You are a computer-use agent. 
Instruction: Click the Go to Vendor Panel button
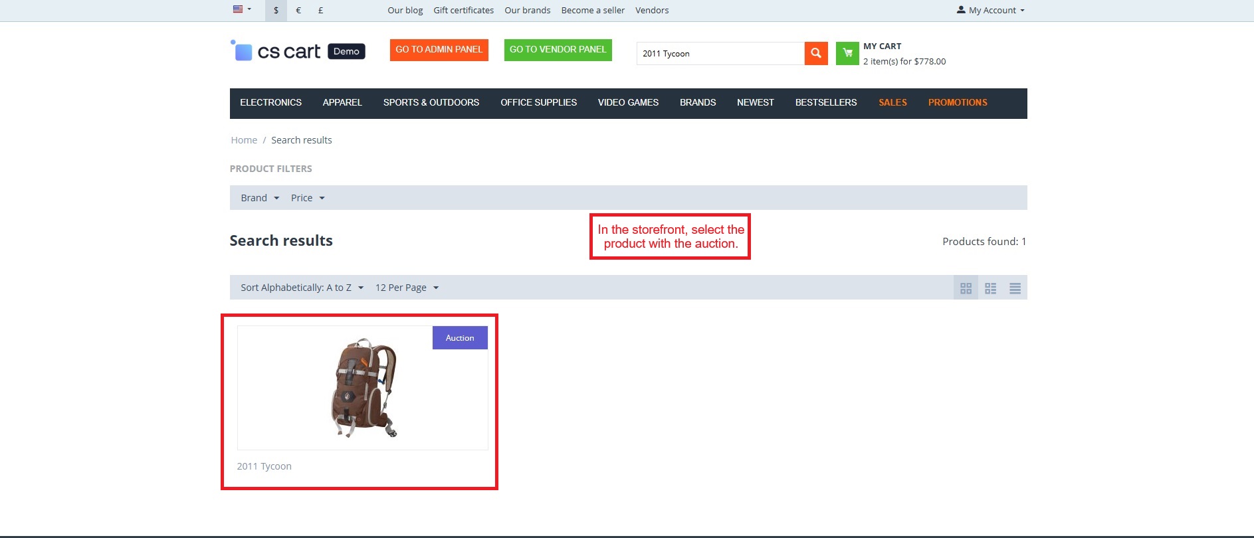point(558,50)
